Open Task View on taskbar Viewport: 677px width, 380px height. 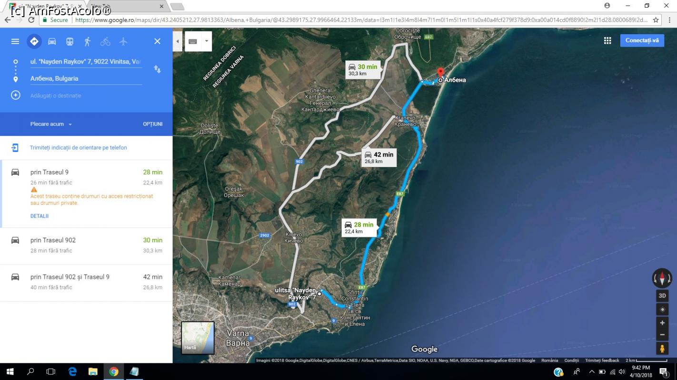(x=51, y=371)
